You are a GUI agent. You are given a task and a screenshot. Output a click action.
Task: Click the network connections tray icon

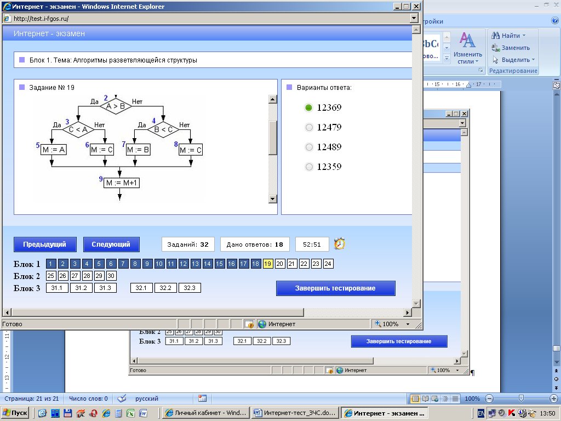pyautogui.click(x=492, y=413)
